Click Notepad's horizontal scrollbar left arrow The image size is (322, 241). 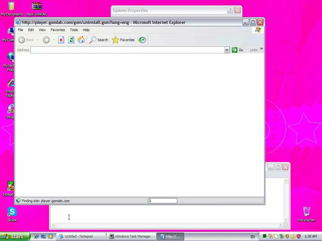(53, 225)
